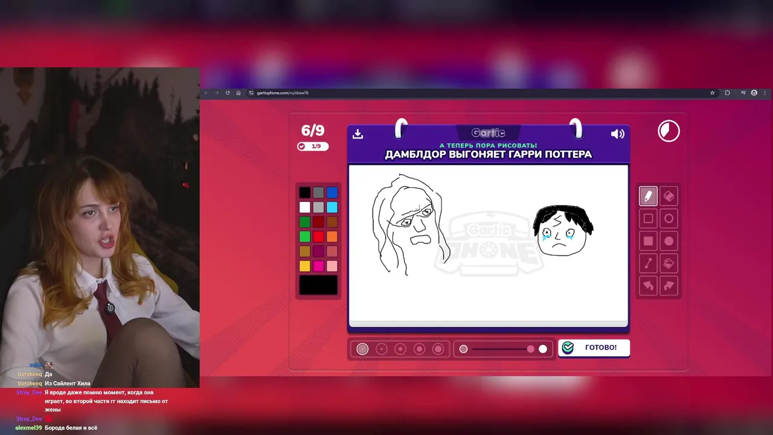
Task: Pick the dark red color swatch
Action: point(318,222)
